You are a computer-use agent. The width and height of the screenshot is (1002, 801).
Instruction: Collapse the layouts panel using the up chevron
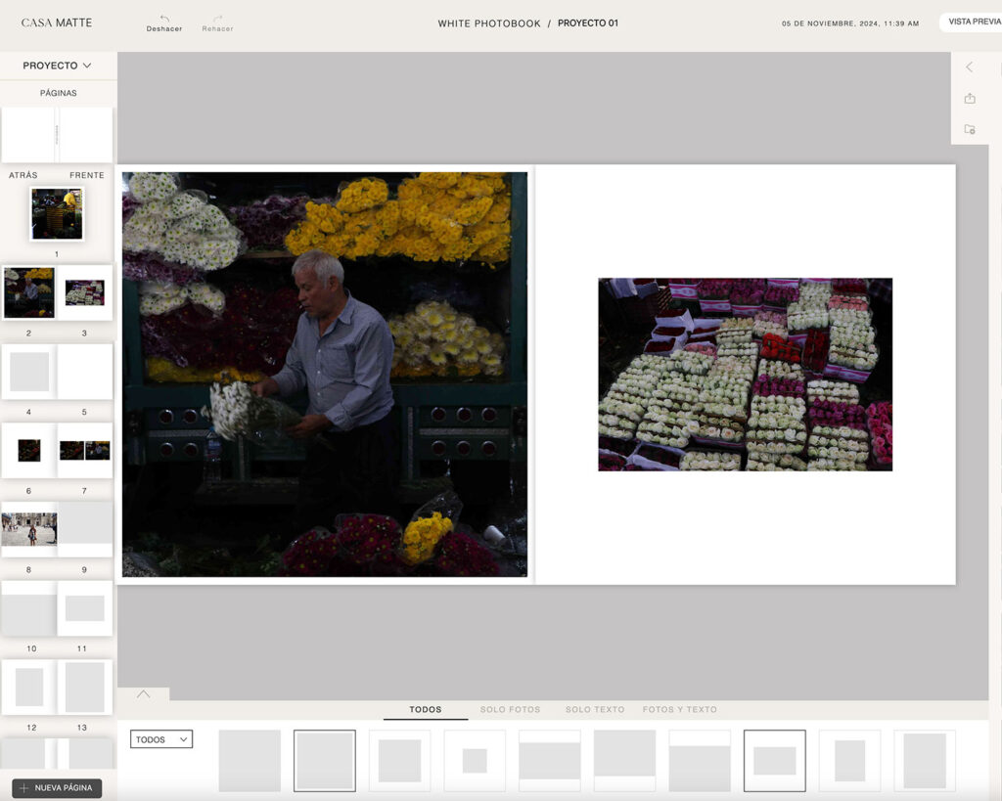click(144, 694)
